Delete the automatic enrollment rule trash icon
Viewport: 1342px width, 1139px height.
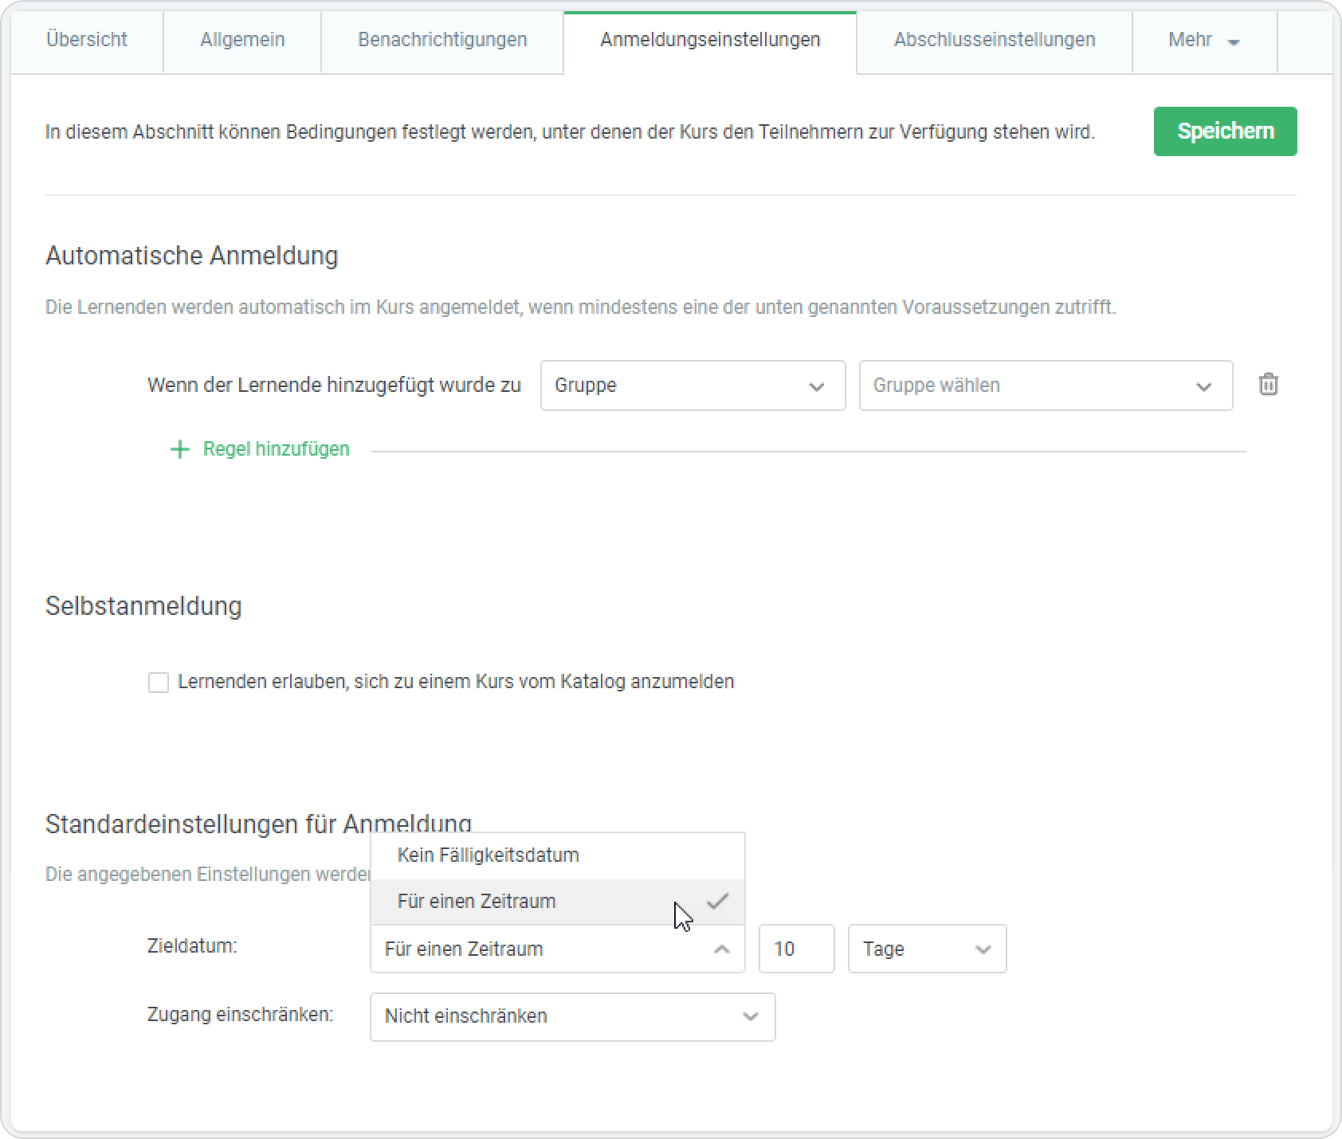pos(1268,385)
